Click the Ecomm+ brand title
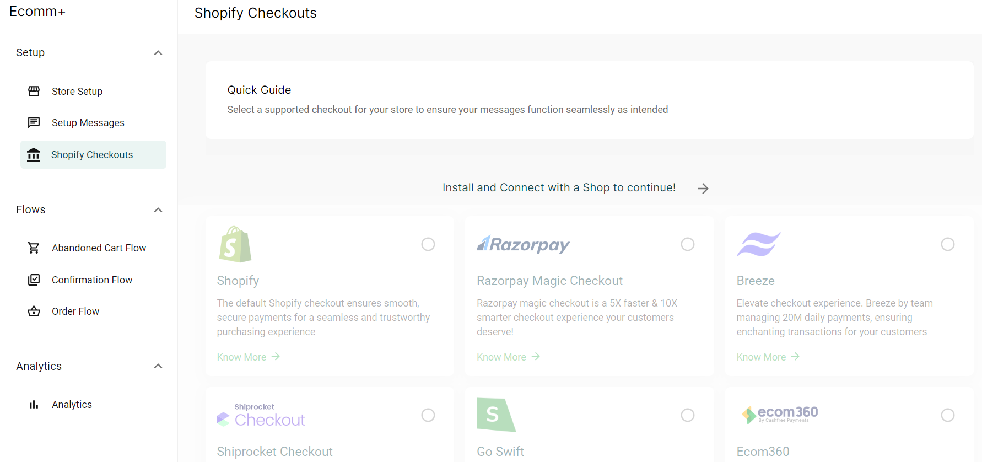Image resolution: width=982 pixels, height=462 pixels. coord(37,12)
